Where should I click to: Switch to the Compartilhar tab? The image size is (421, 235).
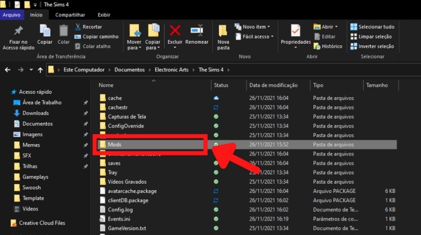click(x=70, y=15)
